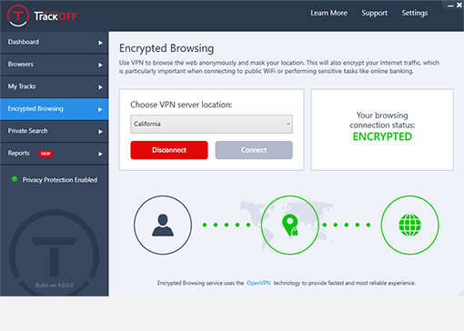Click the Encrypted Browsing arrow
The height and width of the screenshot is (331, 464).
click(x=100, y=109)
